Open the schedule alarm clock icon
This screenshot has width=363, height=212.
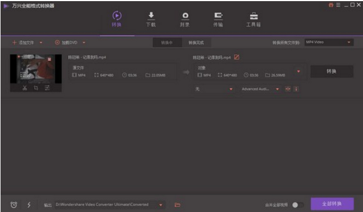click(x=13, y=205)
